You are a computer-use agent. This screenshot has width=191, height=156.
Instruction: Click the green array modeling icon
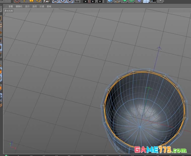click(132, 1)
